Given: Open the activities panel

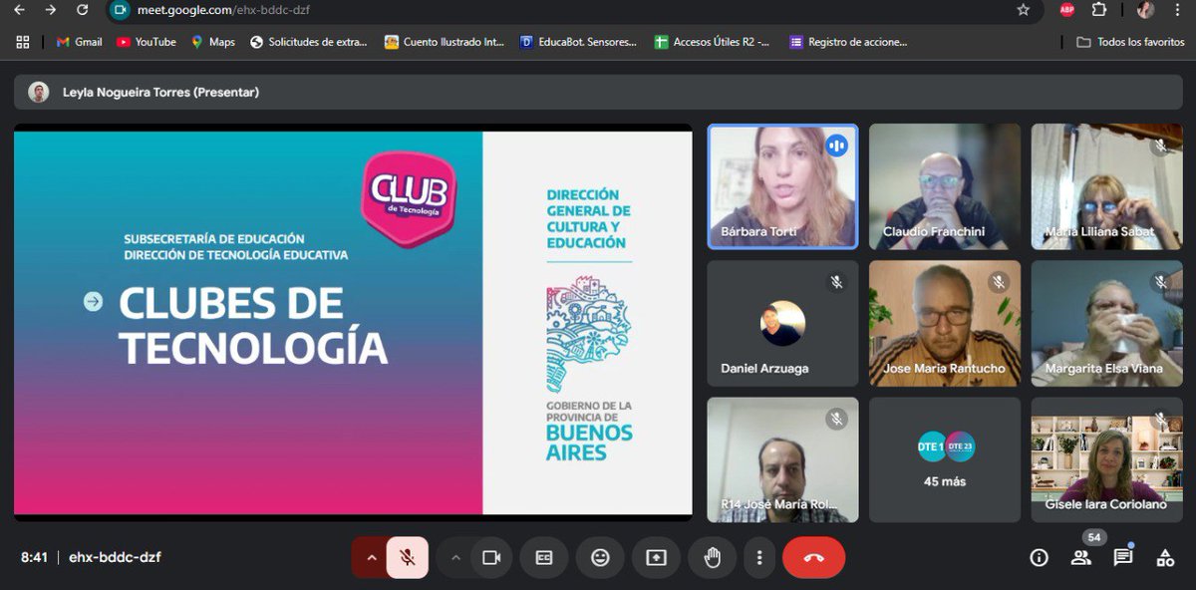Looking at the screenshot, I should (x=1165, y=558).
